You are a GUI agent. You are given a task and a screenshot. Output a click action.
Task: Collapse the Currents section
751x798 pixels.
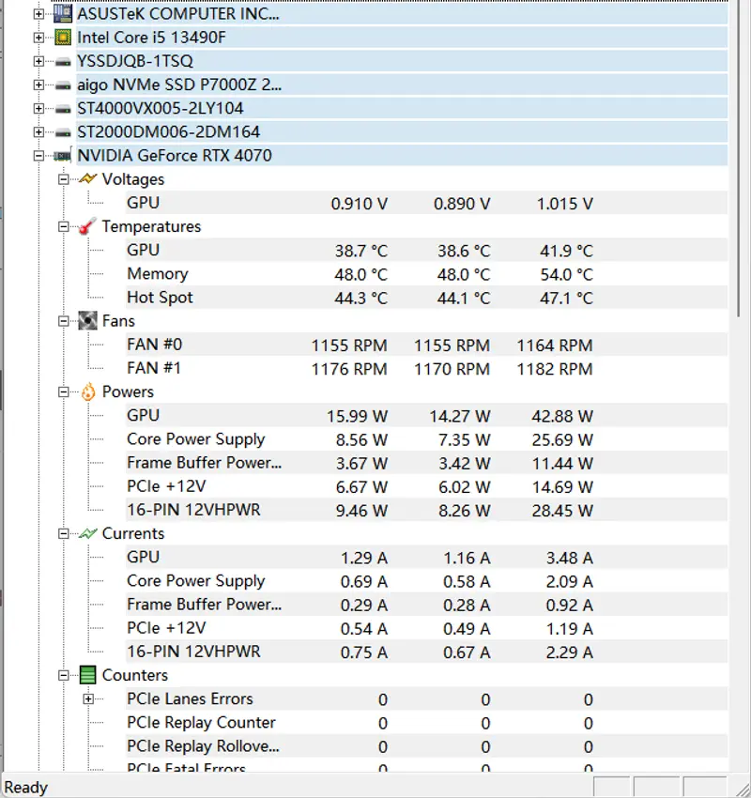[x=63, y=533]
